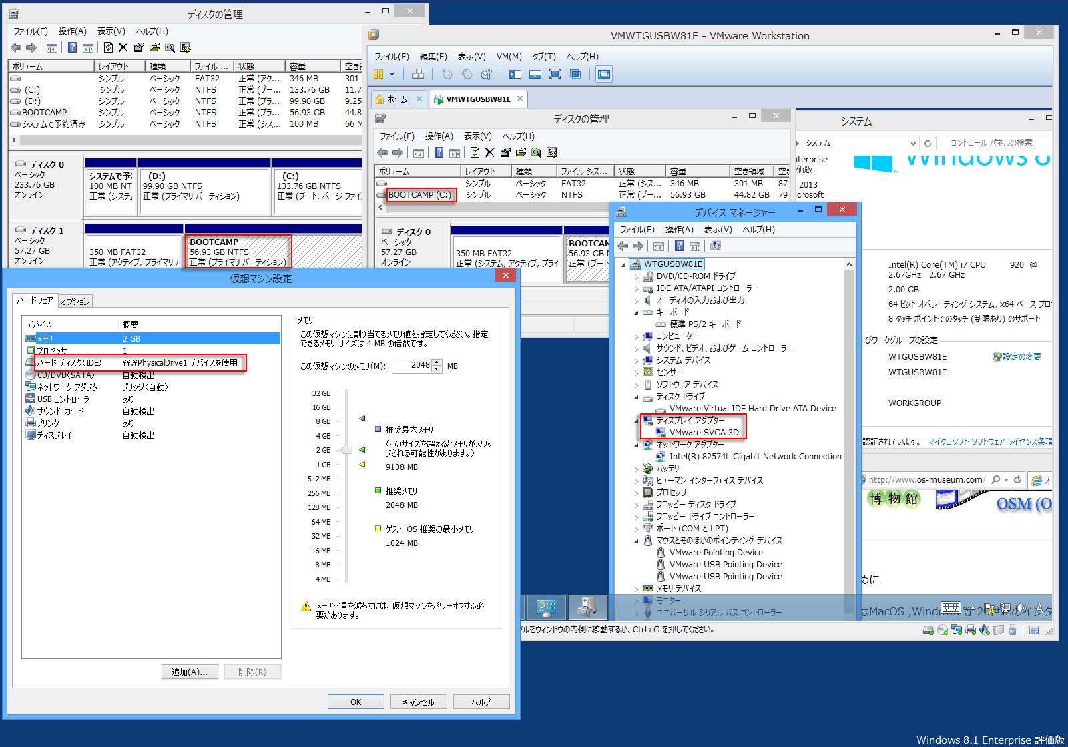Viewport: 1068px width, 747px height.
Task: Open 操作(A) menu in host ディスクの管理 window
Action: [73, 31]
